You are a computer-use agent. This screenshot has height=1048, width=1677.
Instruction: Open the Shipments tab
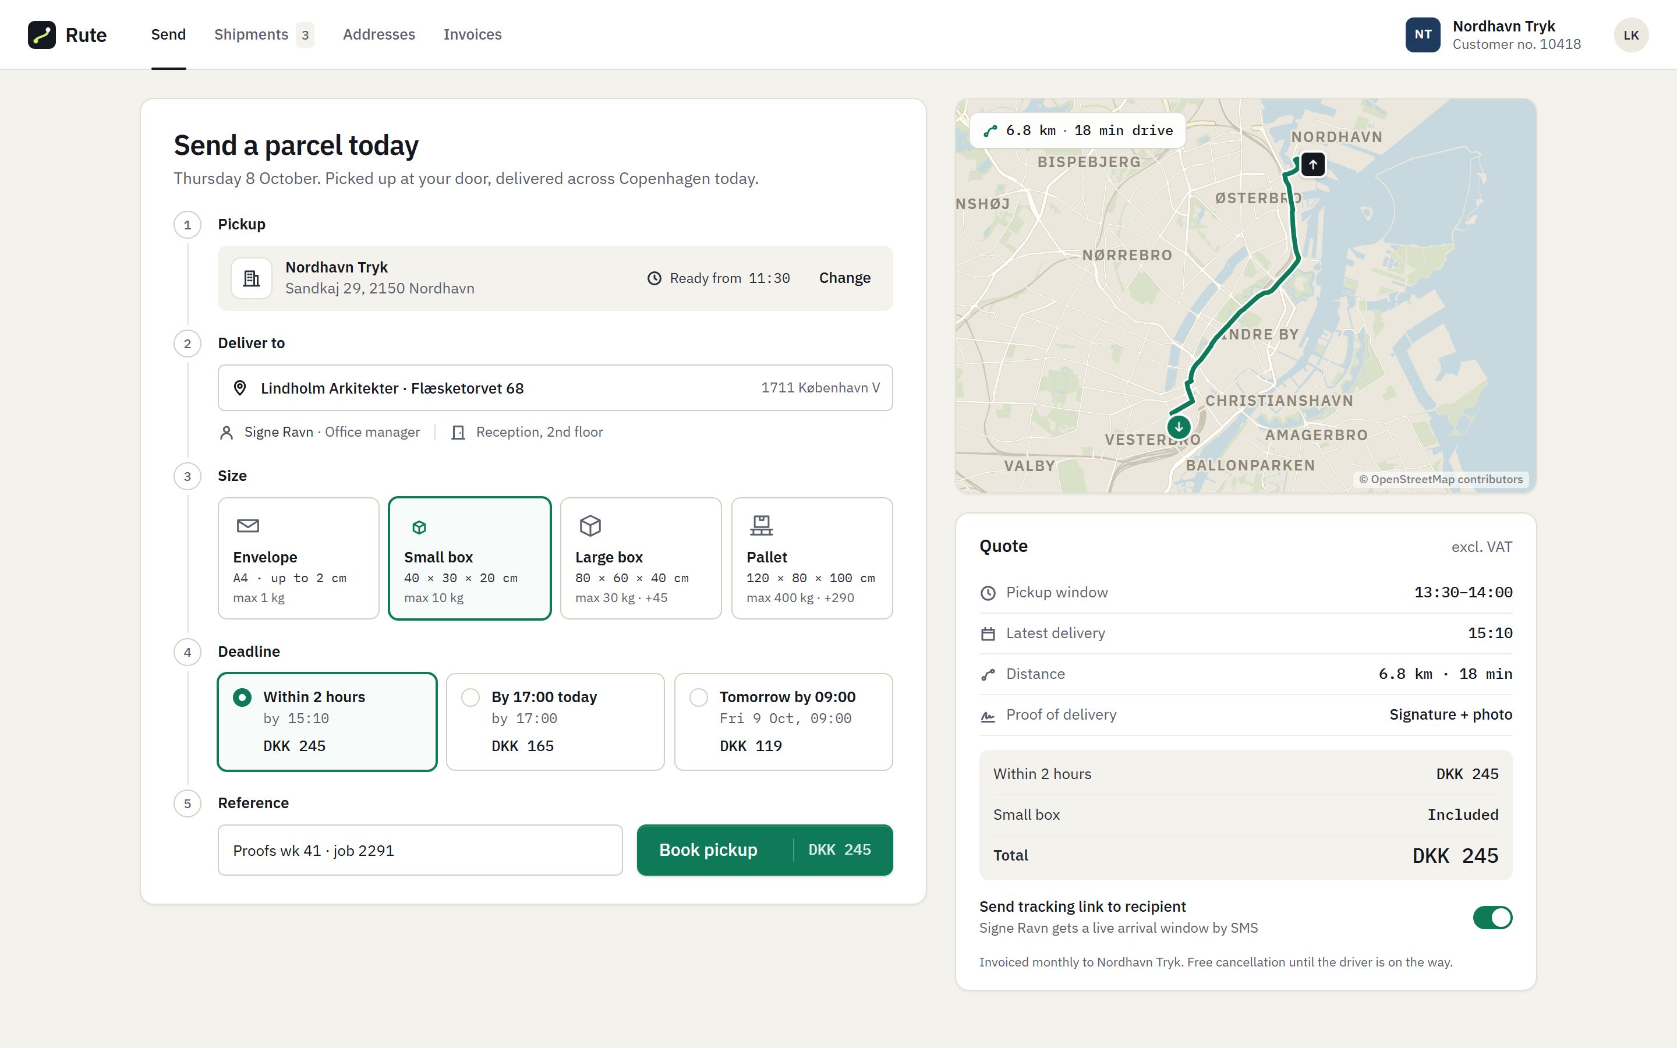[264, 35]
